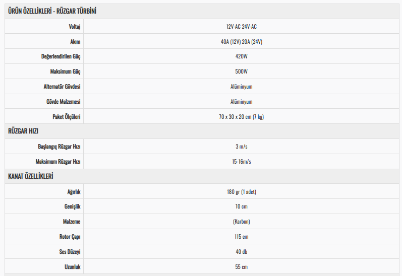Select the Başlangıç Rüzgar Hızı label
This screenshot has height=276, width=402.
pos(59,147)
